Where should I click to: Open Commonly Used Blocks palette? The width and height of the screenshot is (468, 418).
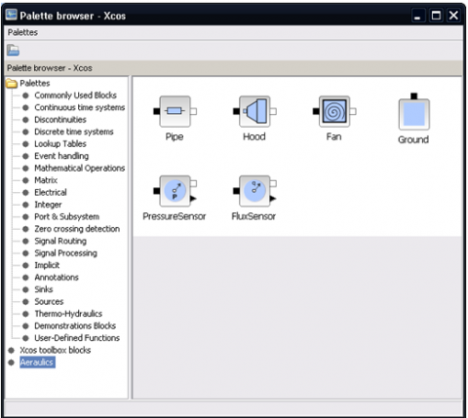[75, 95]
